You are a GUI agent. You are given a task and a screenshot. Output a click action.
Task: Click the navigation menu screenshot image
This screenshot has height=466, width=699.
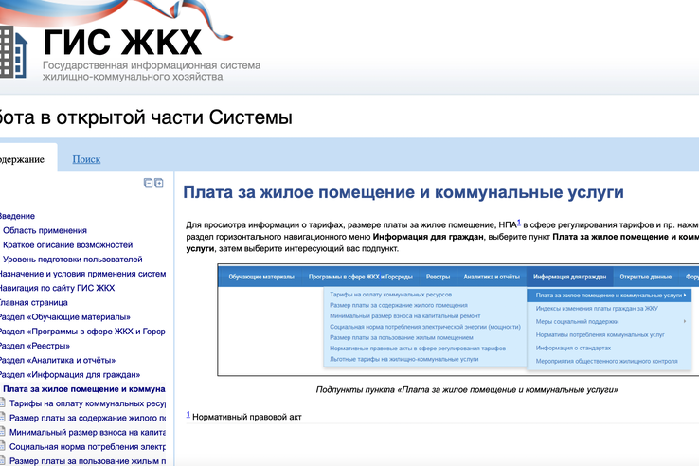[457, 320]
